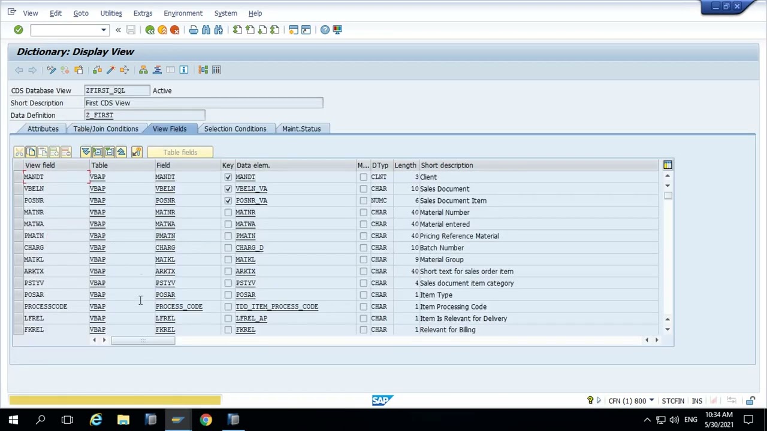
Task: Toggle Key checkbox for PROCESSCODE row
Action: pyautogui.click(x=228, y=306)
